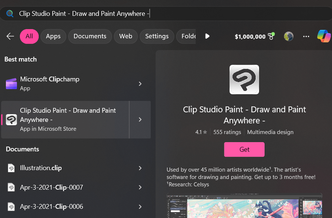Screen dimensions: 332x218
Task: Expand Apr-3-2021-Clip-0006 chevron
Action: tap(140, 207)
